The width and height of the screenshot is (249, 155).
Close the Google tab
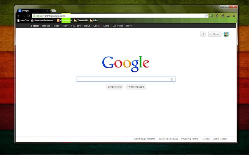pos(47,11)
